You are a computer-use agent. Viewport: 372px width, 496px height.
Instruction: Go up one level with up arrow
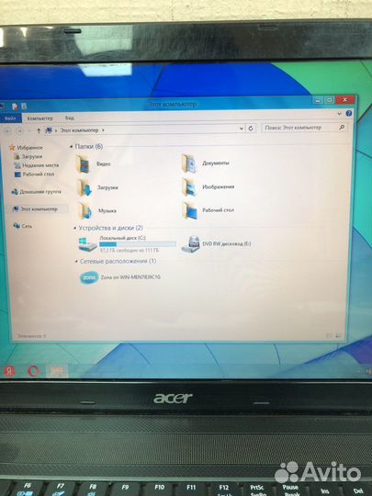39,130
